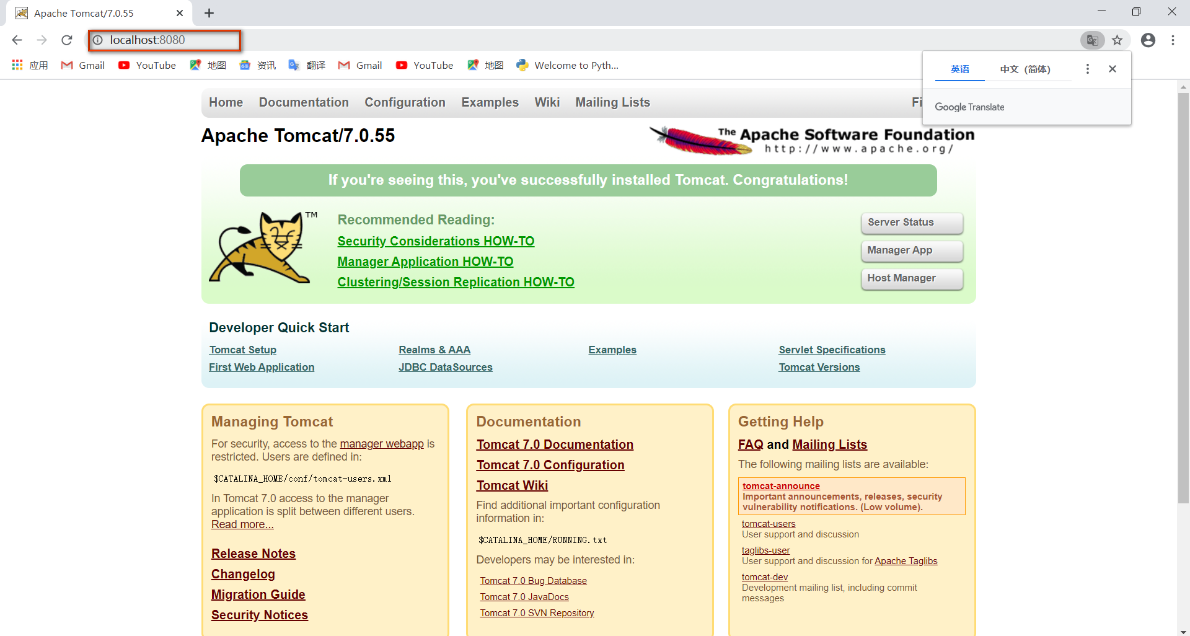
Task: Open the Google Translate icon in address bar
Action: tap(1092, 40)
